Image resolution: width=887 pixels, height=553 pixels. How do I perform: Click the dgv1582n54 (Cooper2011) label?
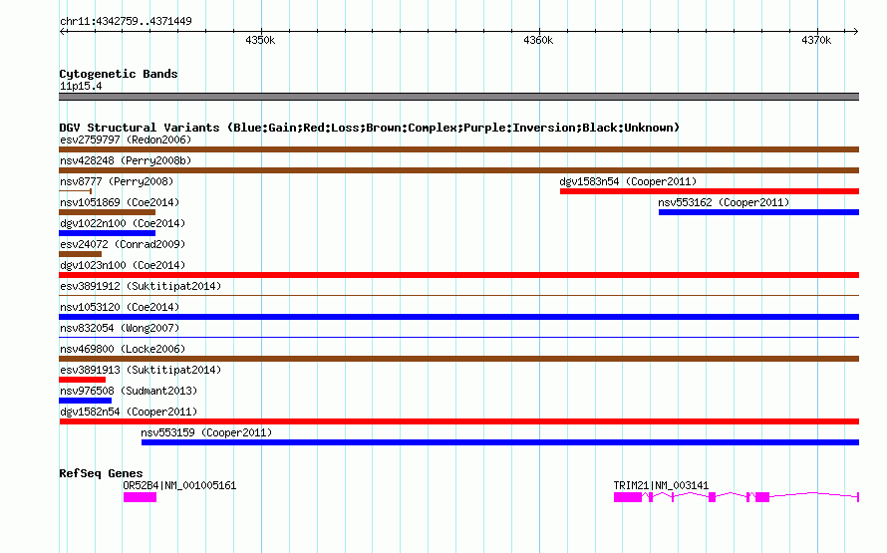(x=129, y=412)
